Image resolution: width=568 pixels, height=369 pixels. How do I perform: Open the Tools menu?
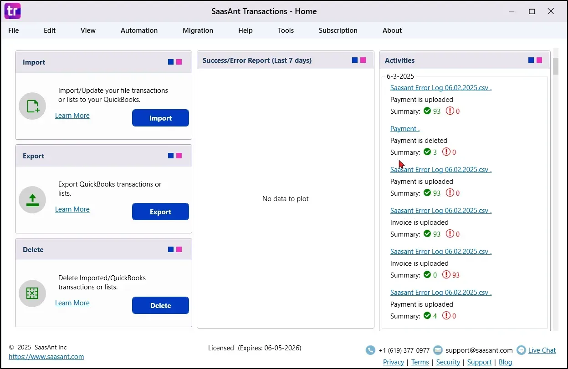click(286, 30)
